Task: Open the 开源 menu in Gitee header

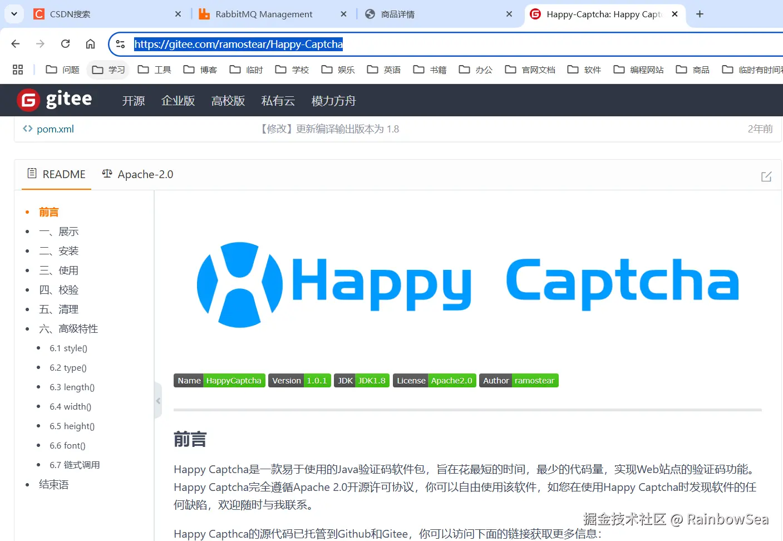Action: pyautogui.click(x=134, y=101)
